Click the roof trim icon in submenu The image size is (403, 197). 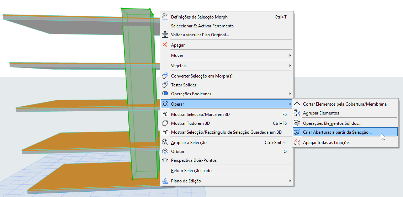(297, 104)
